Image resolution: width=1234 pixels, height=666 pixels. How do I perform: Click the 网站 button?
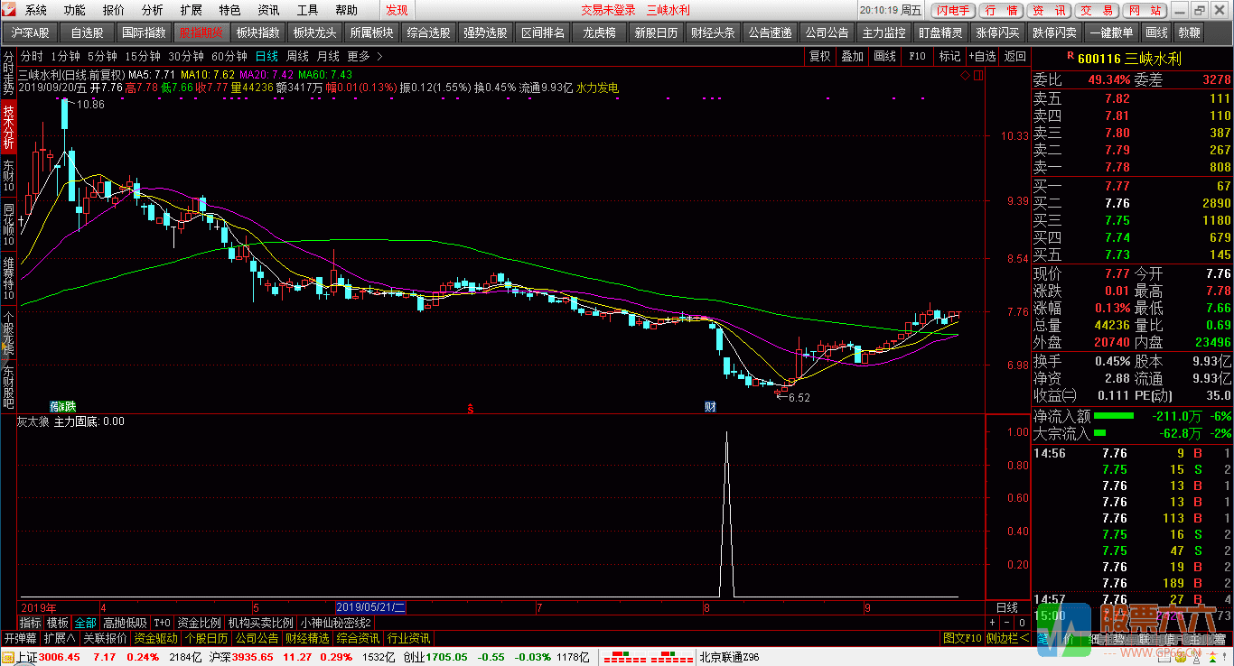click(1145, 10)
